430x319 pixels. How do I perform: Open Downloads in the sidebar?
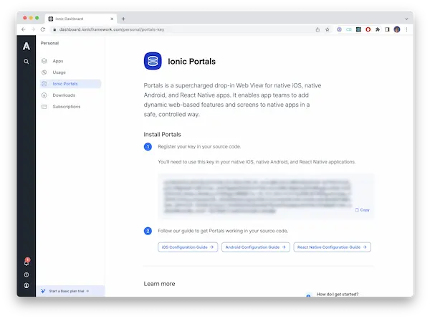click(x=63, y=95)
